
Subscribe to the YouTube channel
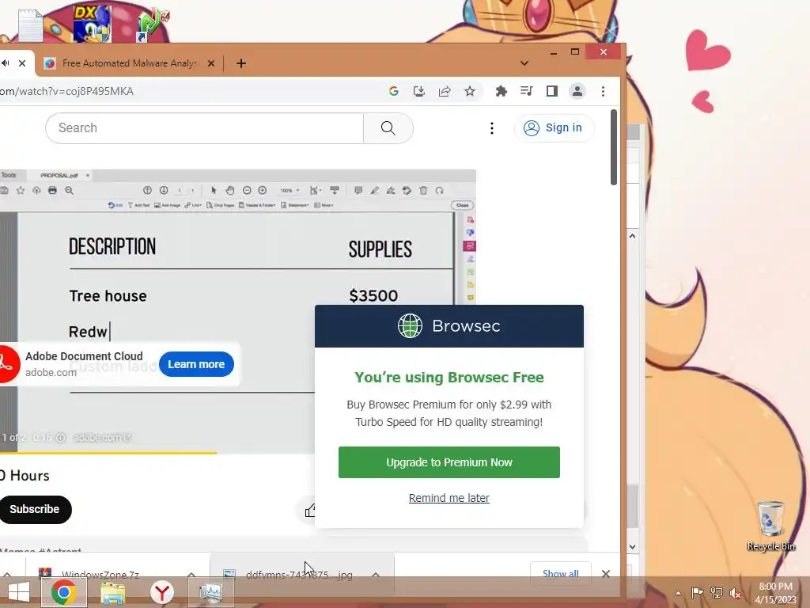click(35, 509)
